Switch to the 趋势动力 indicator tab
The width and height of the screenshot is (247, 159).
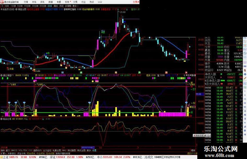(x=37, y=150)
